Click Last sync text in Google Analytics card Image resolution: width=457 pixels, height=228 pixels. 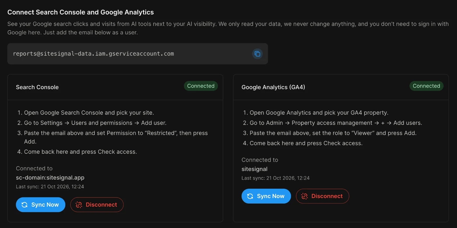point(275,178)
